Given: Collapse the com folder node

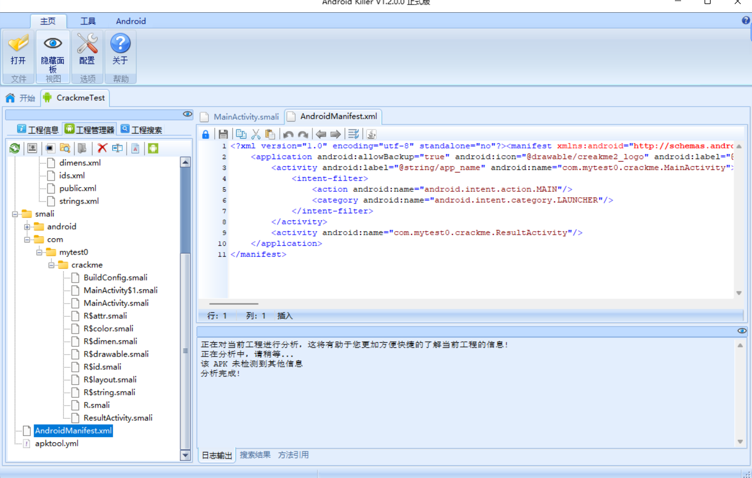Looking at the screenshot, I should click(x=27, y=240).
